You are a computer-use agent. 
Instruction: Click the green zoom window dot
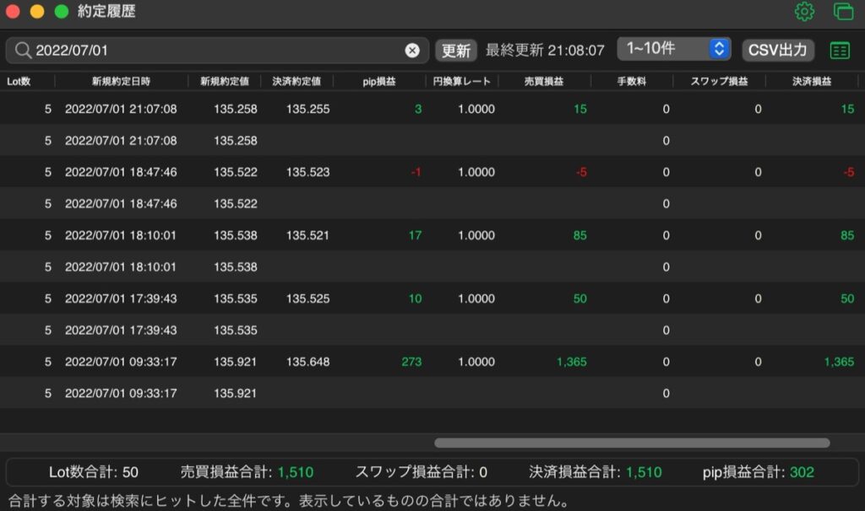coord(61,12)
